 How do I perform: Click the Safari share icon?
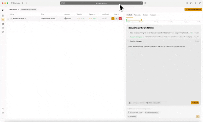coord(191,3)
